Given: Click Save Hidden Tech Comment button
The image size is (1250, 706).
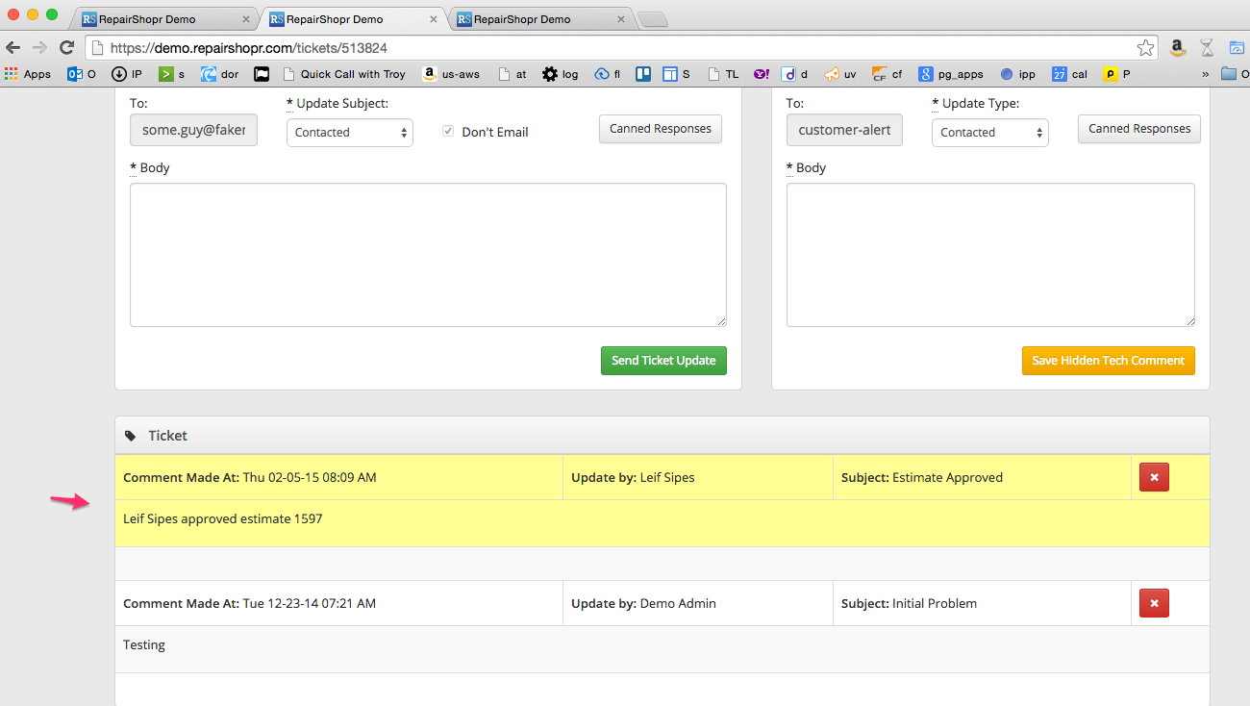Looking at the screenshot, I should pos(1108,361).
